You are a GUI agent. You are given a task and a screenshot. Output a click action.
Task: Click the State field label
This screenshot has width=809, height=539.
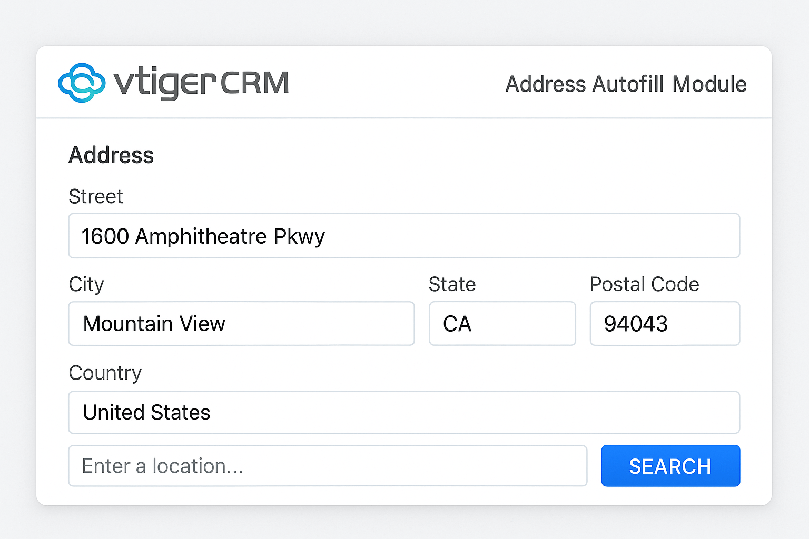(452, 284)
